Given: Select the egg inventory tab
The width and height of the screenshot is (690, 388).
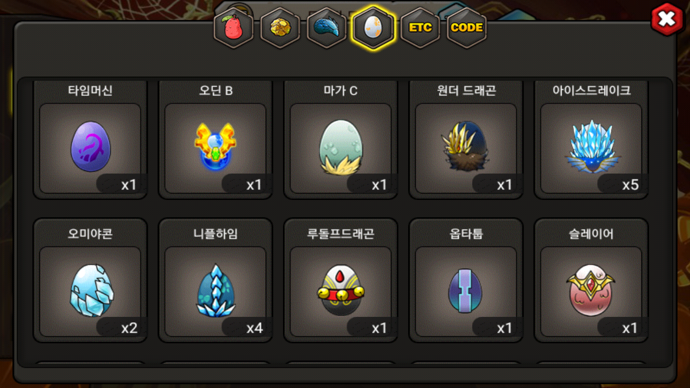Looking at the screenshot, I should tap(373, 27).
